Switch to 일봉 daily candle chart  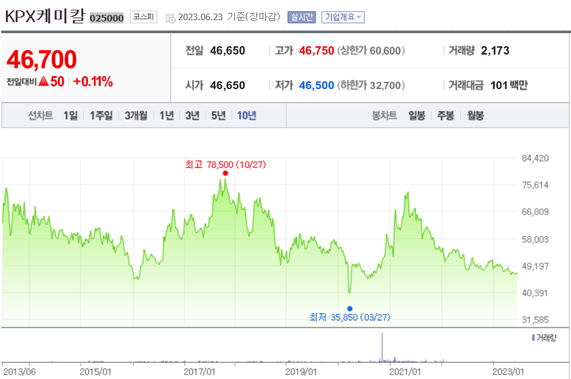pos(417,116)
